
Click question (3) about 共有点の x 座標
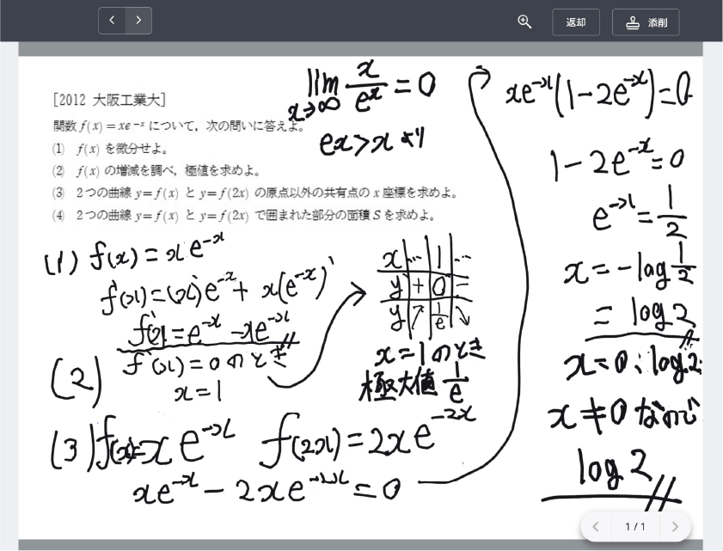point(256,193)
